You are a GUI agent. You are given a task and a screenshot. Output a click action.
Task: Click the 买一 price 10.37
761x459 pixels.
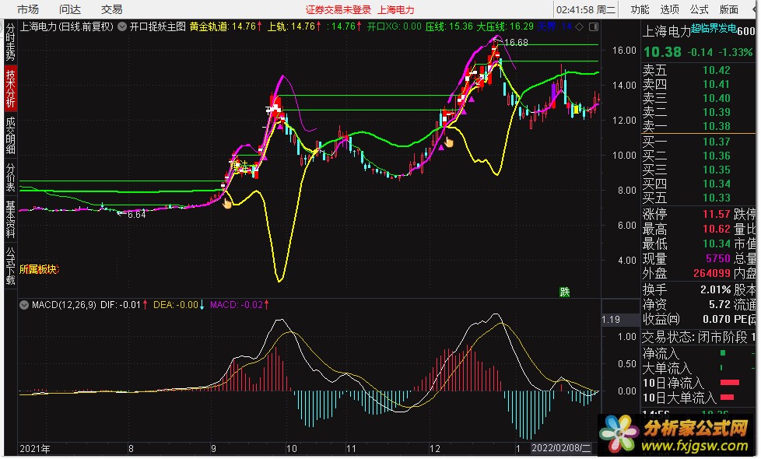[717, 142]
